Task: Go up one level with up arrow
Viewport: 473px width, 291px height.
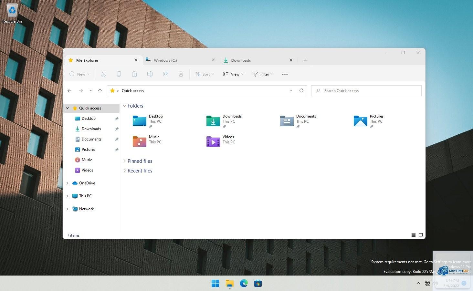Action: [100, 91]
